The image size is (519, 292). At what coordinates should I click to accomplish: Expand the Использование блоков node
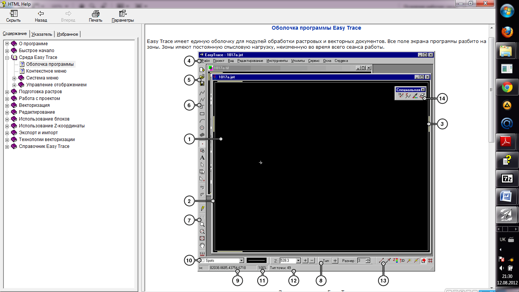click(x=7, y=119)
